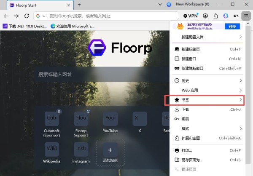Close the Floorp Start tab
This screenshot has height=176, width=253.
(x=69, y=5)
